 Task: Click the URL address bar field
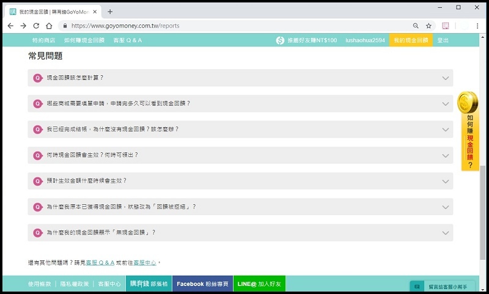(232, 26)
